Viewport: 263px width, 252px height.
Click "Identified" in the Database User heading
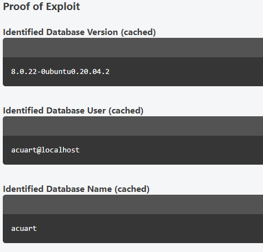(23, 111)
